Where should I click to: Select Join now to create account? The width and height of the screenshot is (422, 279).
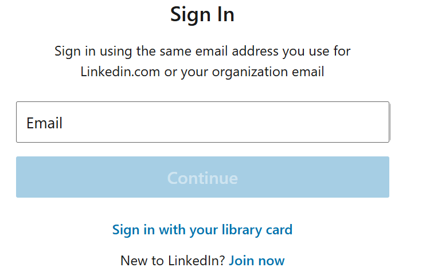tap(256, 261)
